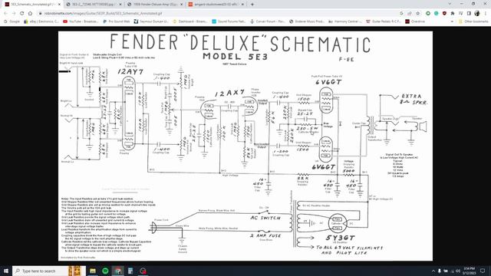This screenshot has width=491, height=276.
Task: Share this page icon
Action: click(410, 14)
